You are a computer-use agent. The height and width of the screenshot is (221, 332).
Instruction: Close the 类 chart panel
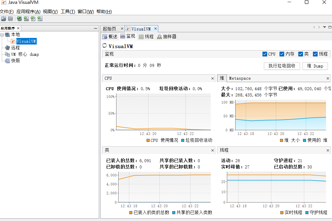tap(213, 150)
